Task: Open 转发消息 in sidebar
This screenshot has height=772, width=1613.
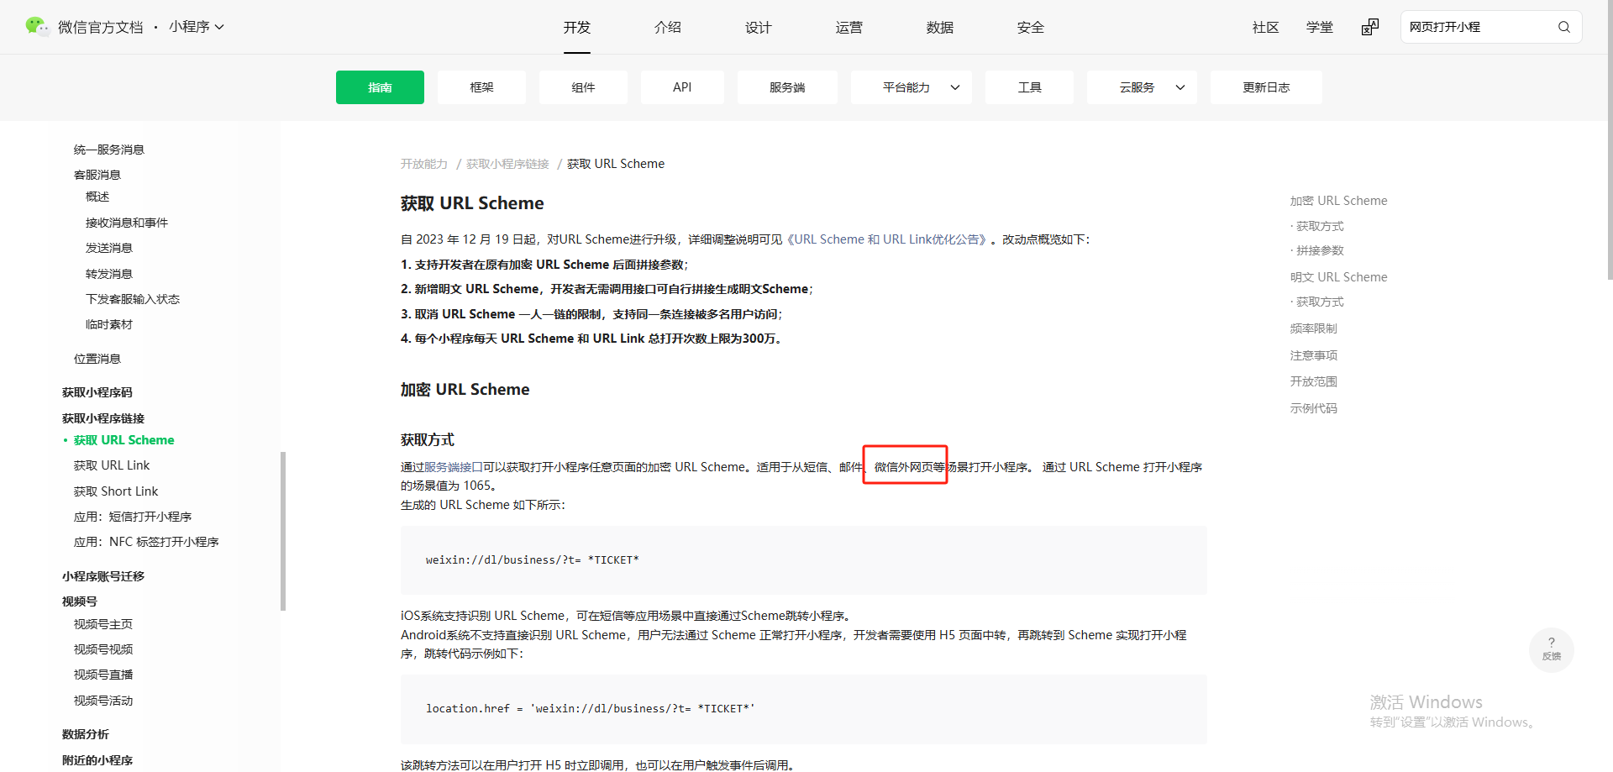Action: click(x=109, y=274)
